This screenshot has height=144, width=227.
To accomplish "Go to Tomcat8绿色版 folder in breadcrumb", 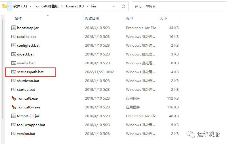I will (46, 6).
